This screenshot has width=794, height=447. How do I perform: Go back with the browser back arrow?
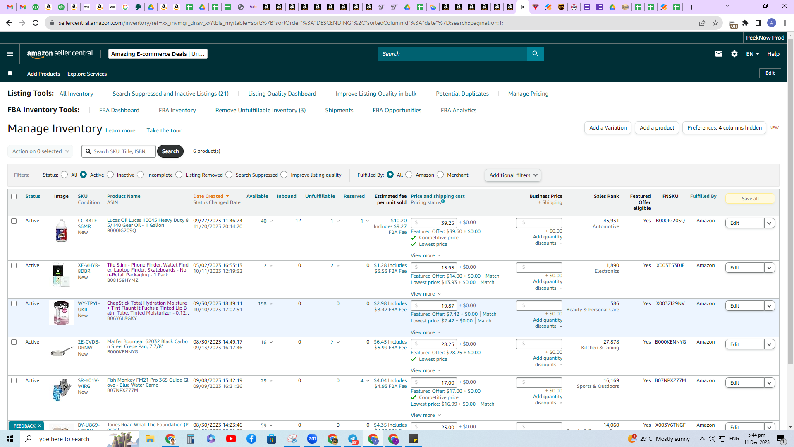[9, 23]
